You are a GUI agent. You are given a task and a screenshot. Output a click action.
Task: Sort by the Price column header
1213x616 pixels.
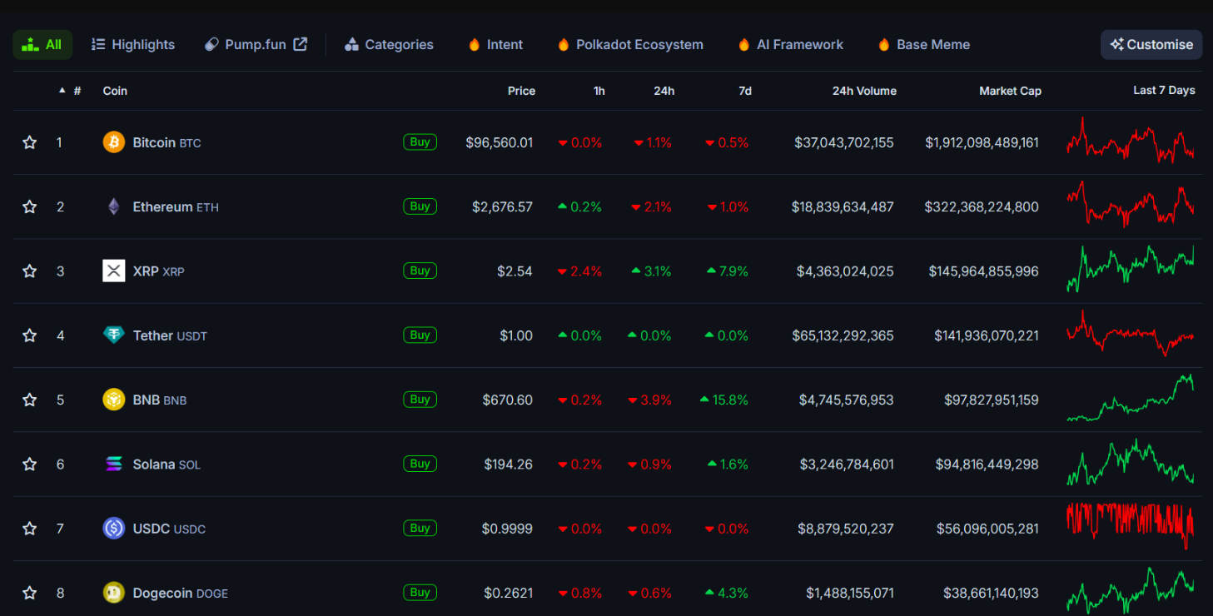[521, 91]
